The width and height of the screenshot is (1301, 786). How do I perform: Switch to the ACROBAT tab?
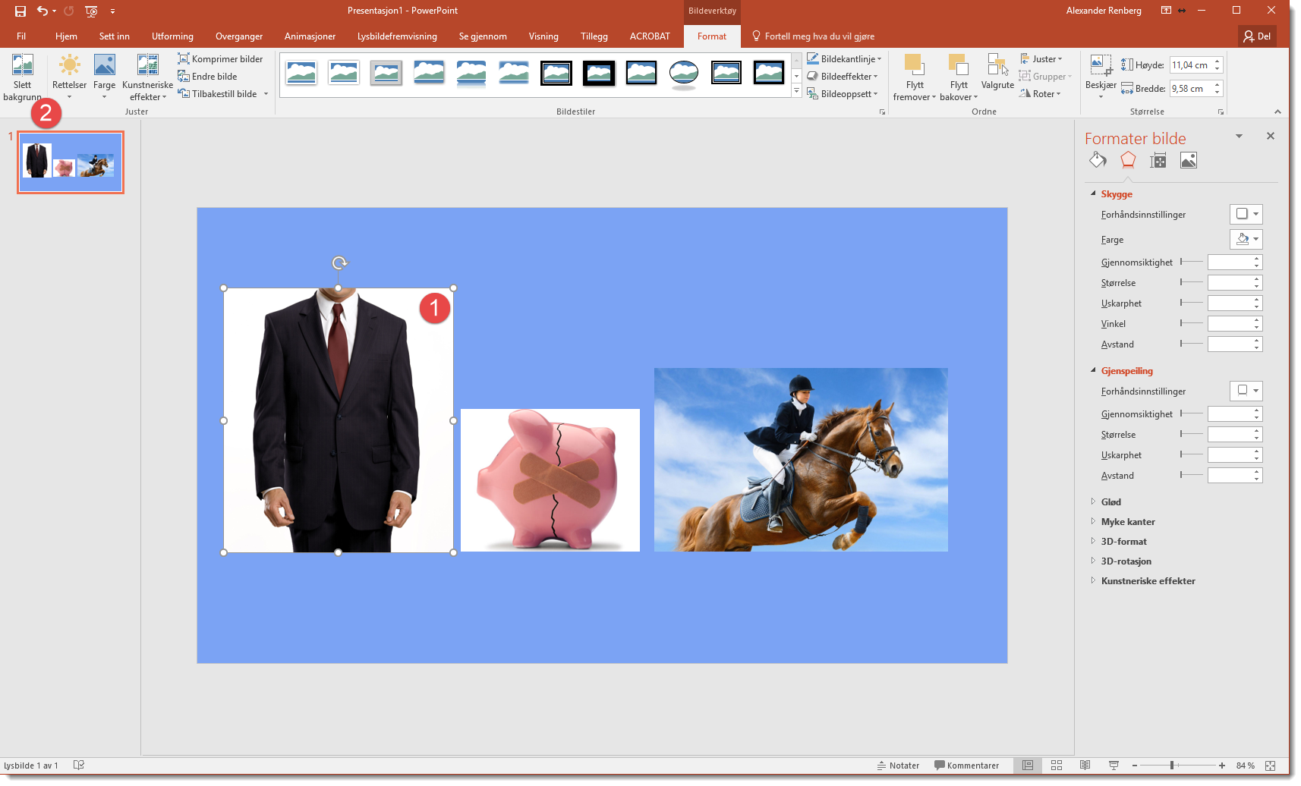coord(650,36)
